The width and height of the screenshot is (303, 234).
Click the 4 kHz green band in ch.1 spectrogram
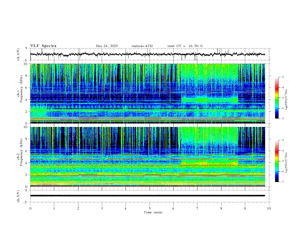pos(210,100)
